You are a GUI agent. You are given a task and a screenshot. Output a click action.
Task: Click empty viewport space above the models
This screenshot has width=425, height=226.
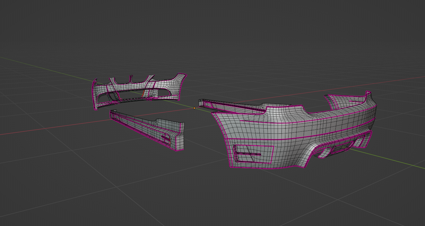click(x=212, y=32)
